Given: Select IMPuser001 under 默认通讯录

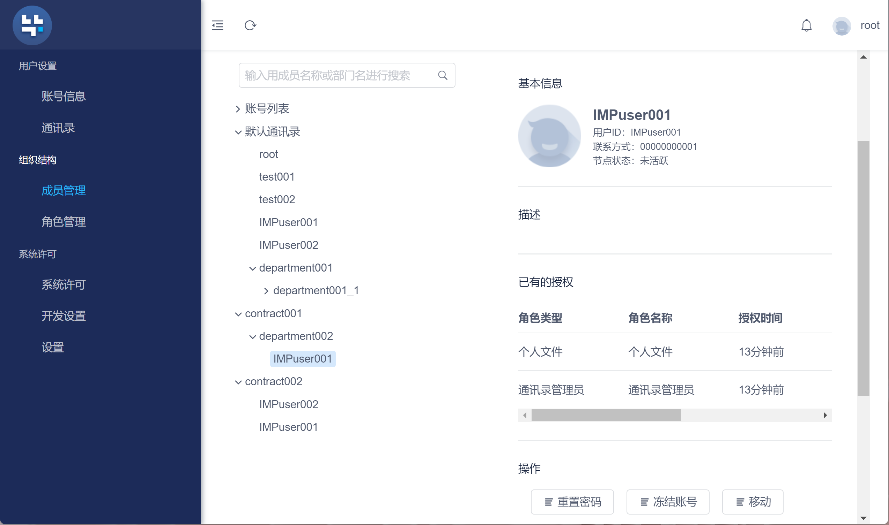Looking at the screenshot, I should 288,222.
